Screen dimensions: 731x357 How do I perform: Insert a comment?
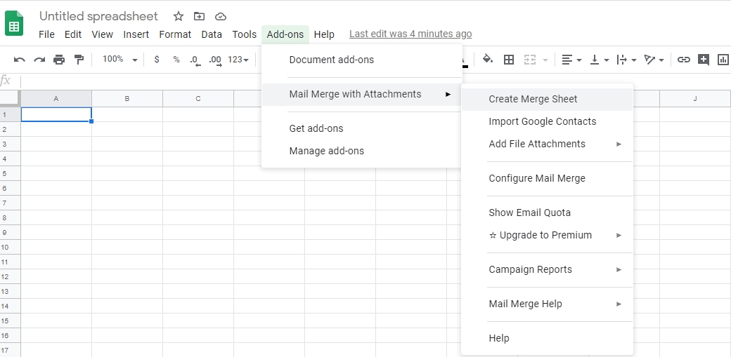(x=704, y=60)
